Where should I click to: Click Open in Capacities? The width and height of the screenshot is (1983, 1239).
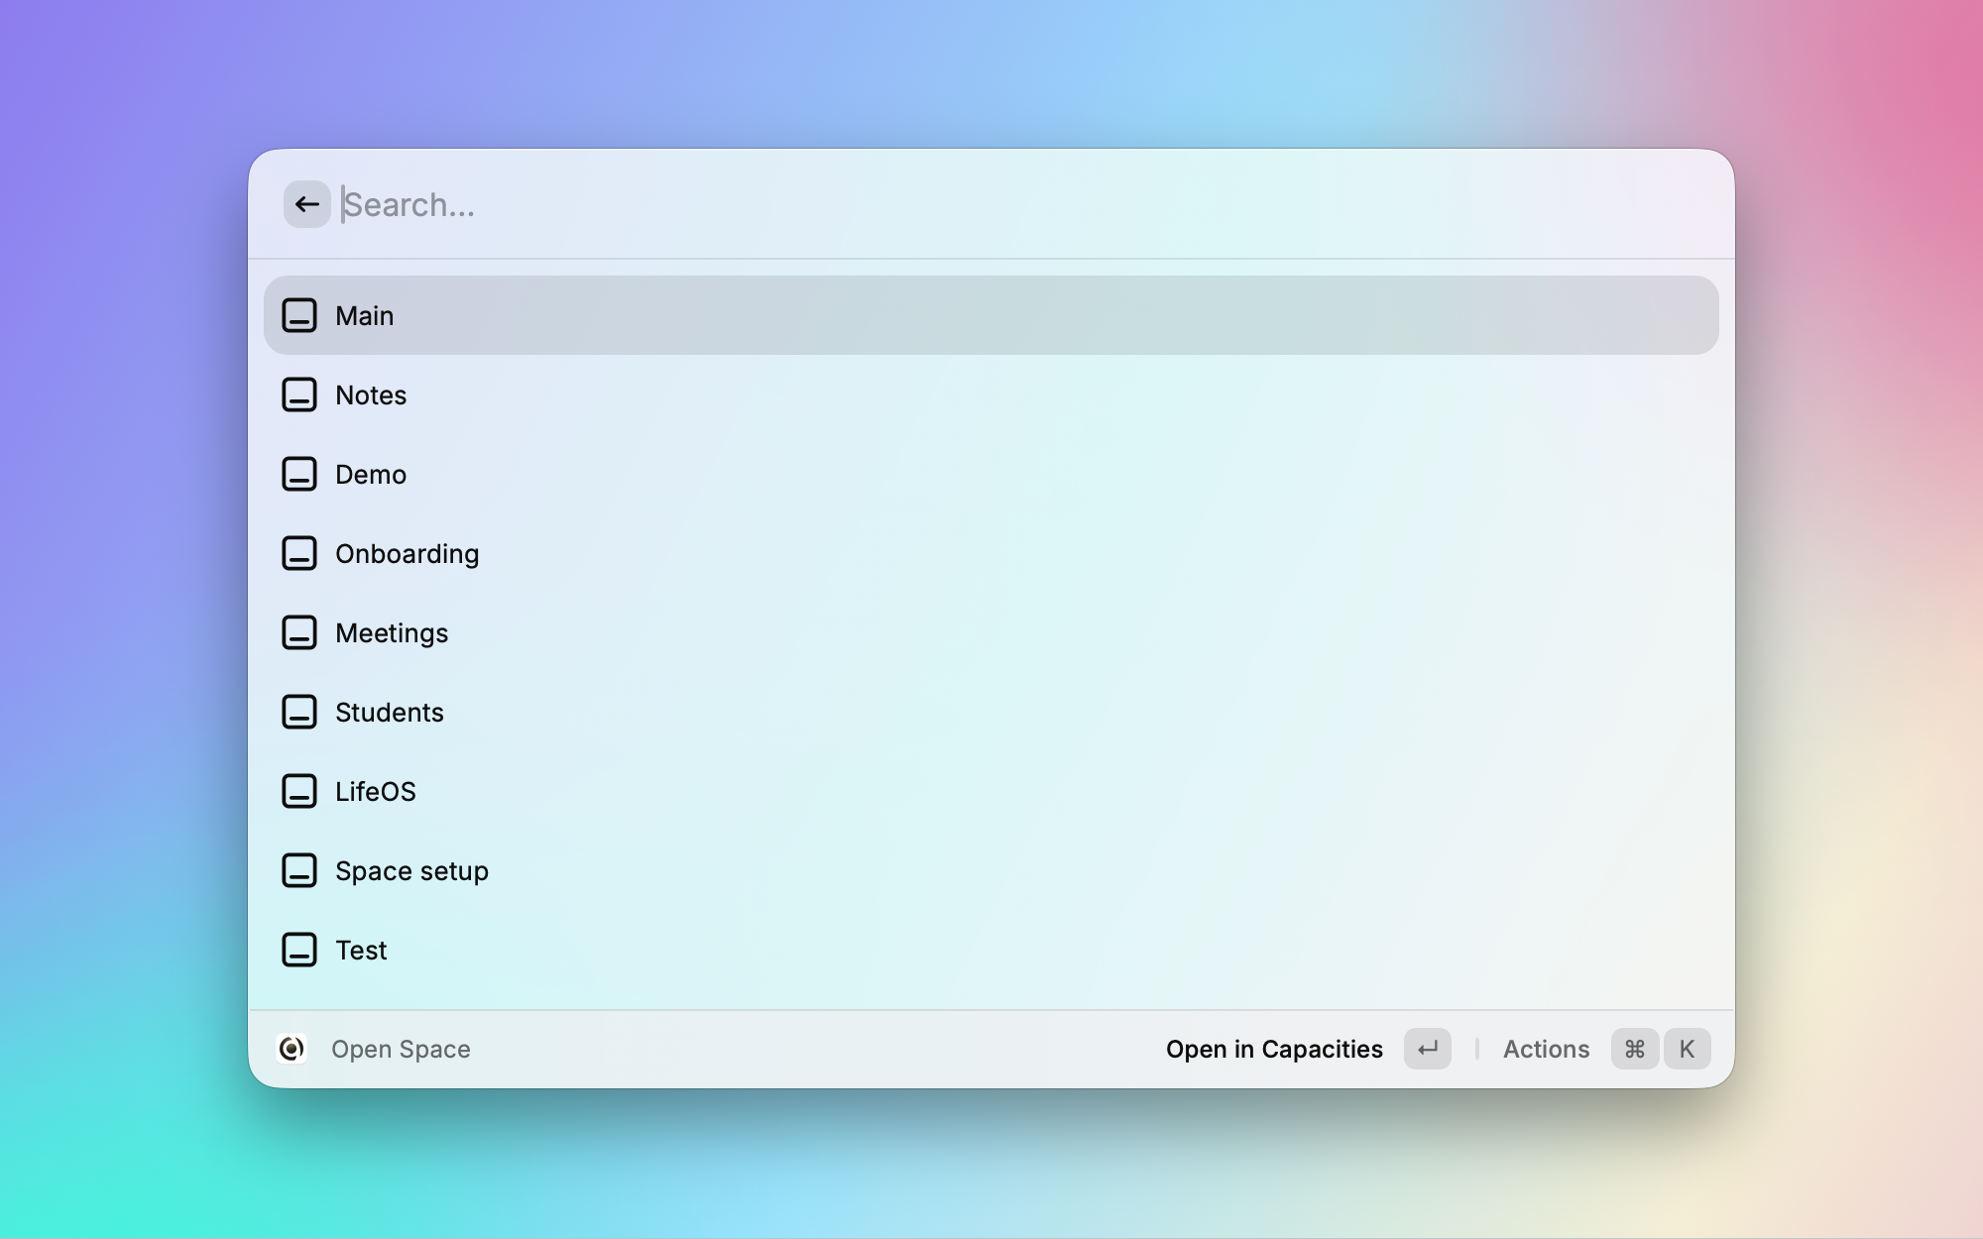click(1273, 1049)
